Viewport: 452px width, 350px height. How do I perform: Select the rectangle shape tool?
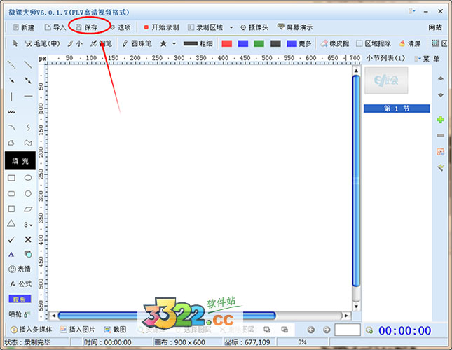pos(11,178)
